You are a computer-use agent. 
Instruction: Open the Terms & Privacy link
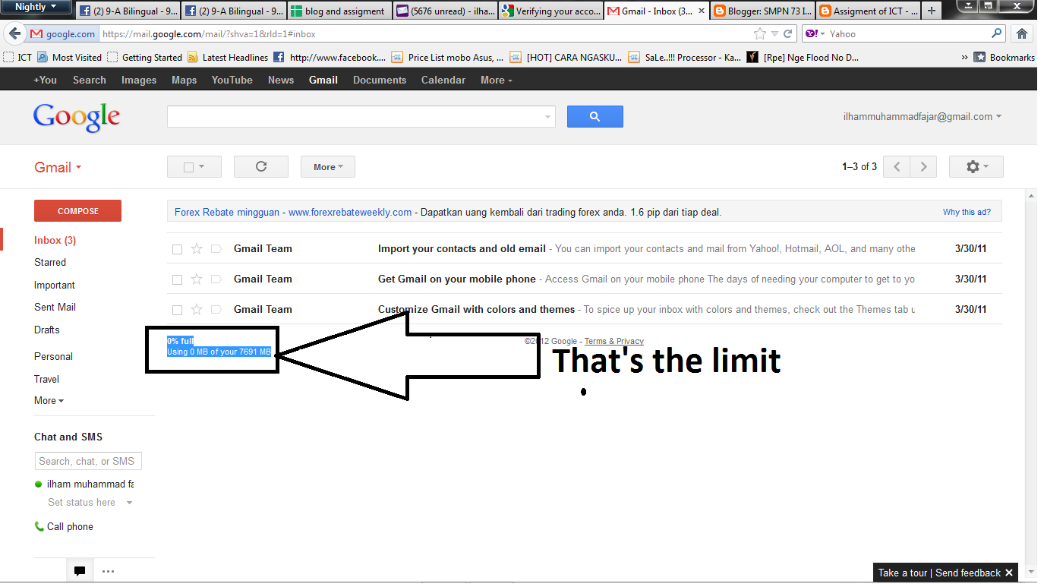point(613,341)
